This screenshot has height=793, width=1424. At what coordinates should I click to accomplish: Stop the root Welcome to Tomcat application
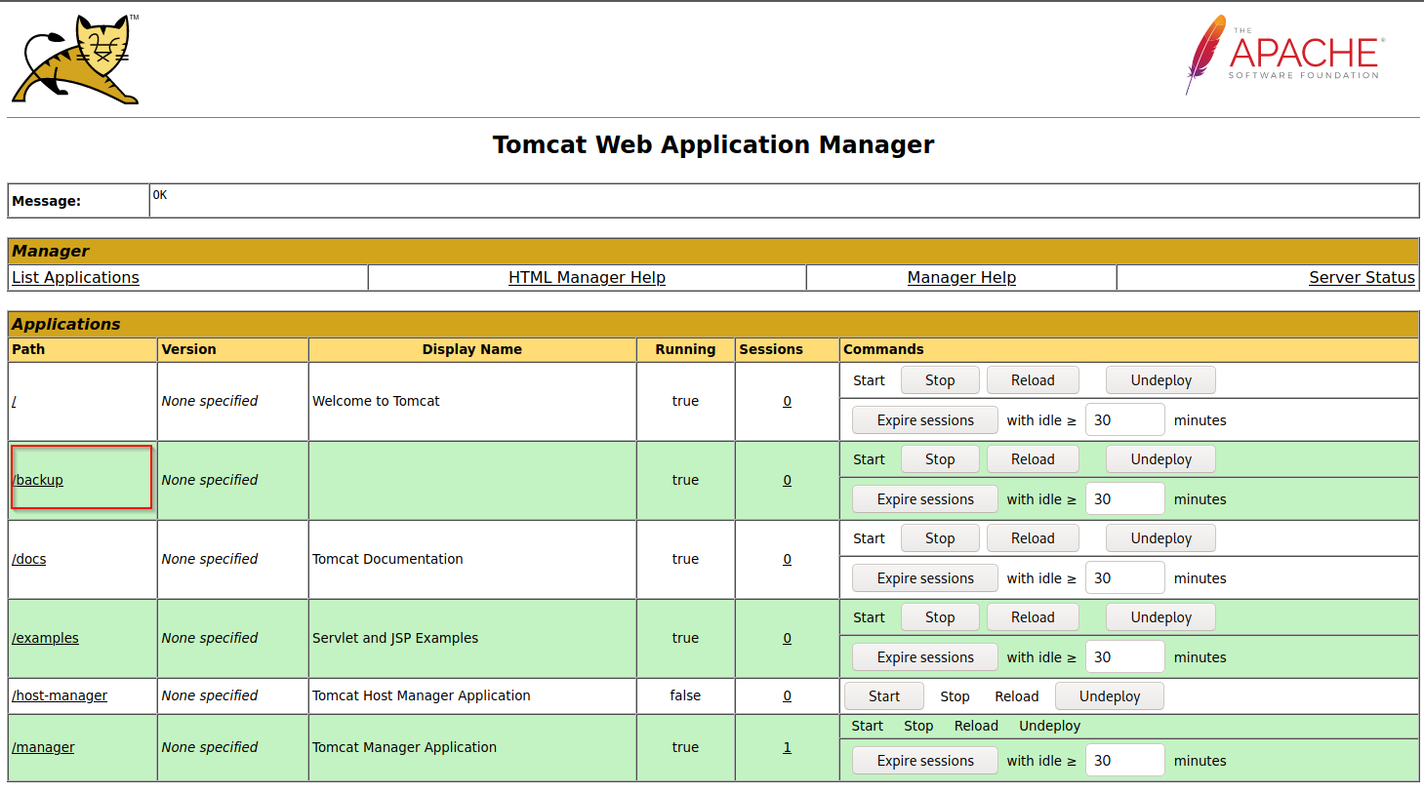point(939,380)
